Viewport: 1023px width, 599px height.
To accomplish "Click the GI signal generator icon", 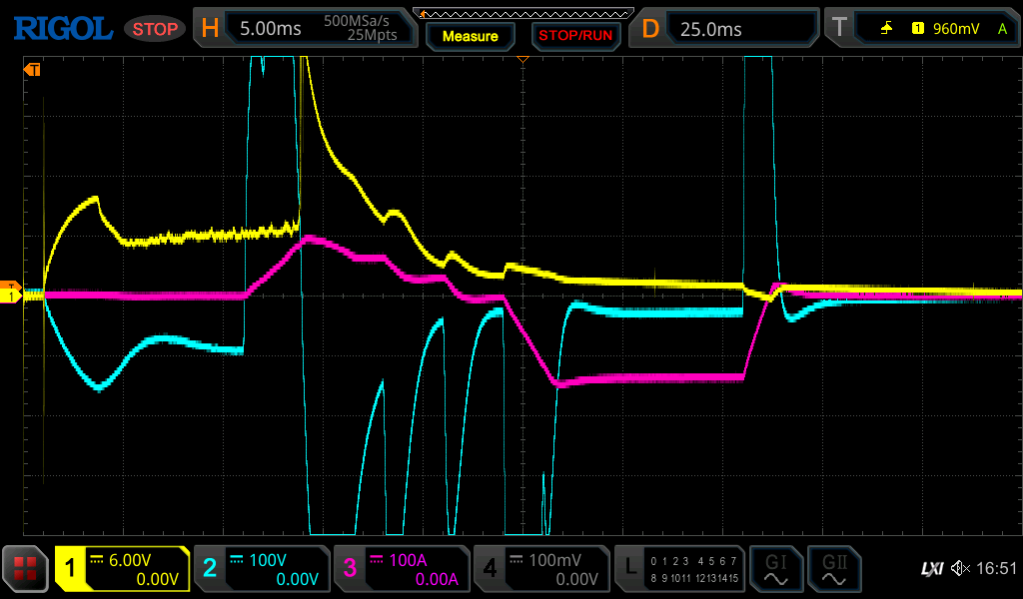I will (x=775, y=569).
